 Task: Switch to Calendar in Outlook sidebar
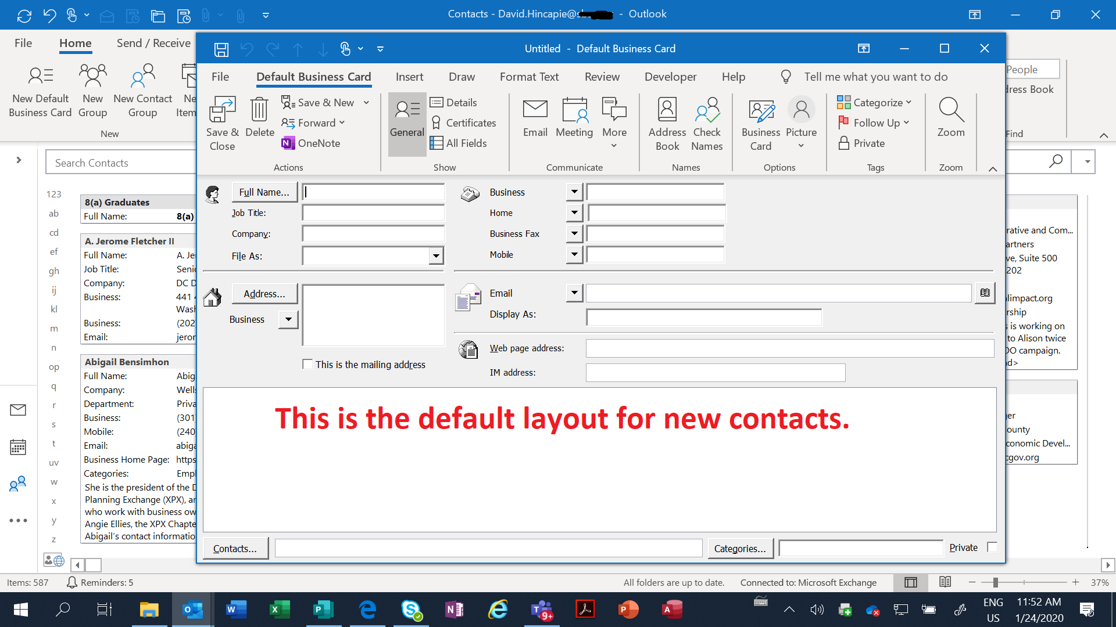point(18,447)
